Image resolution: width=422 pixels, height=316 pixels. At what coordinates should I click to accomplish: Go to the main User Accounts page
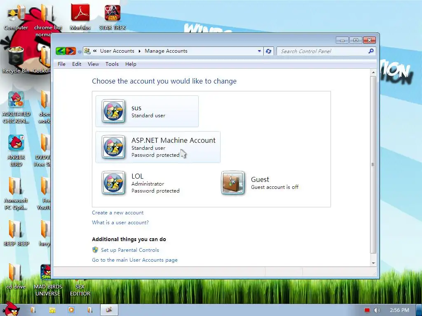[x=135, y=260]
